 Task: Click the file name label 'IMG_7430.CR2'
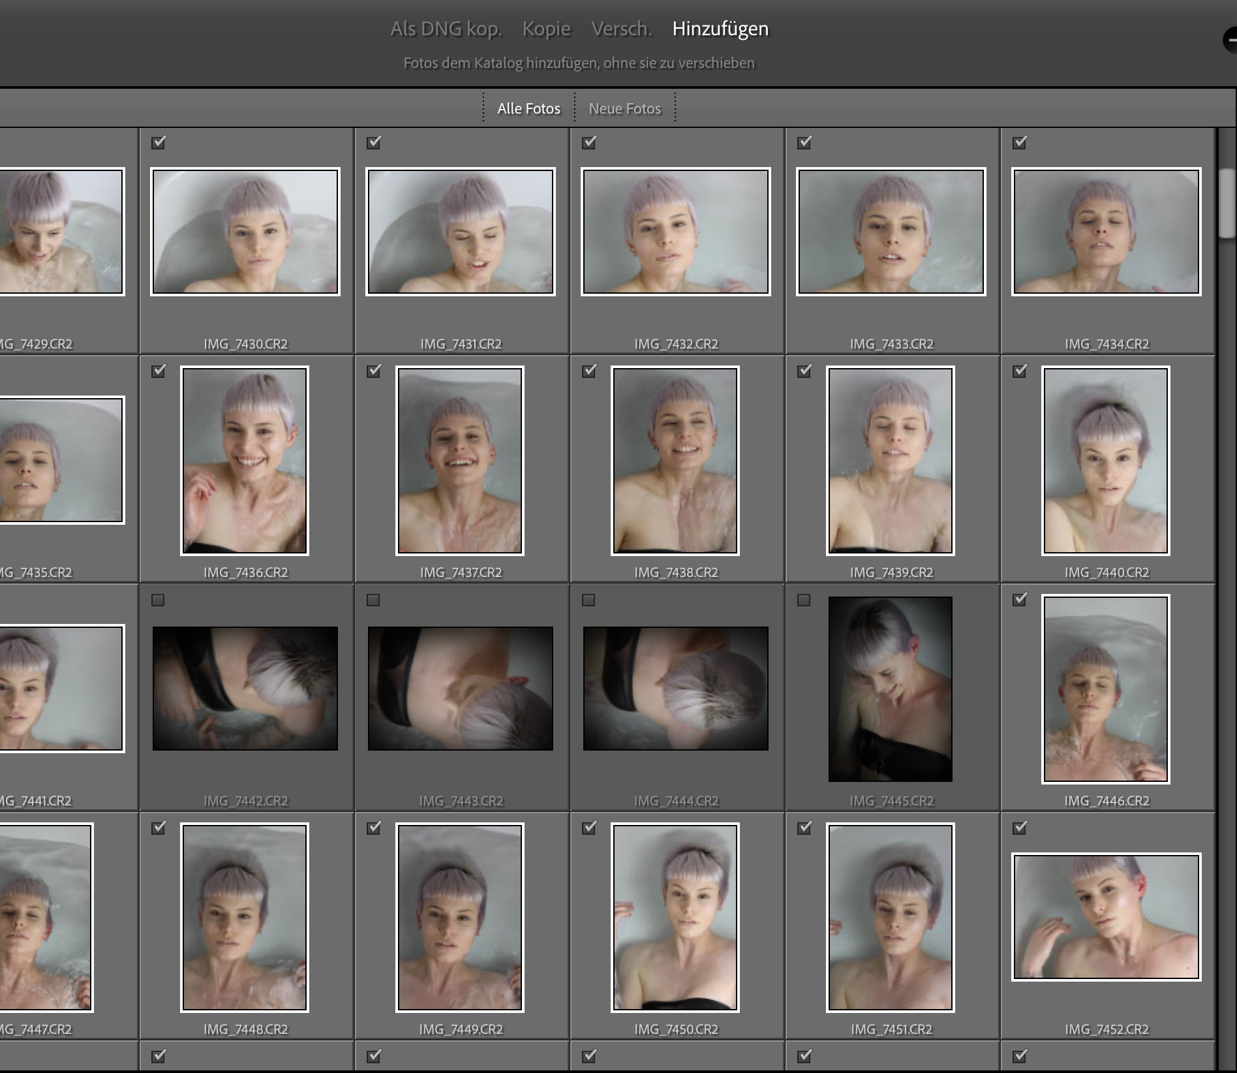pos(245,344)
